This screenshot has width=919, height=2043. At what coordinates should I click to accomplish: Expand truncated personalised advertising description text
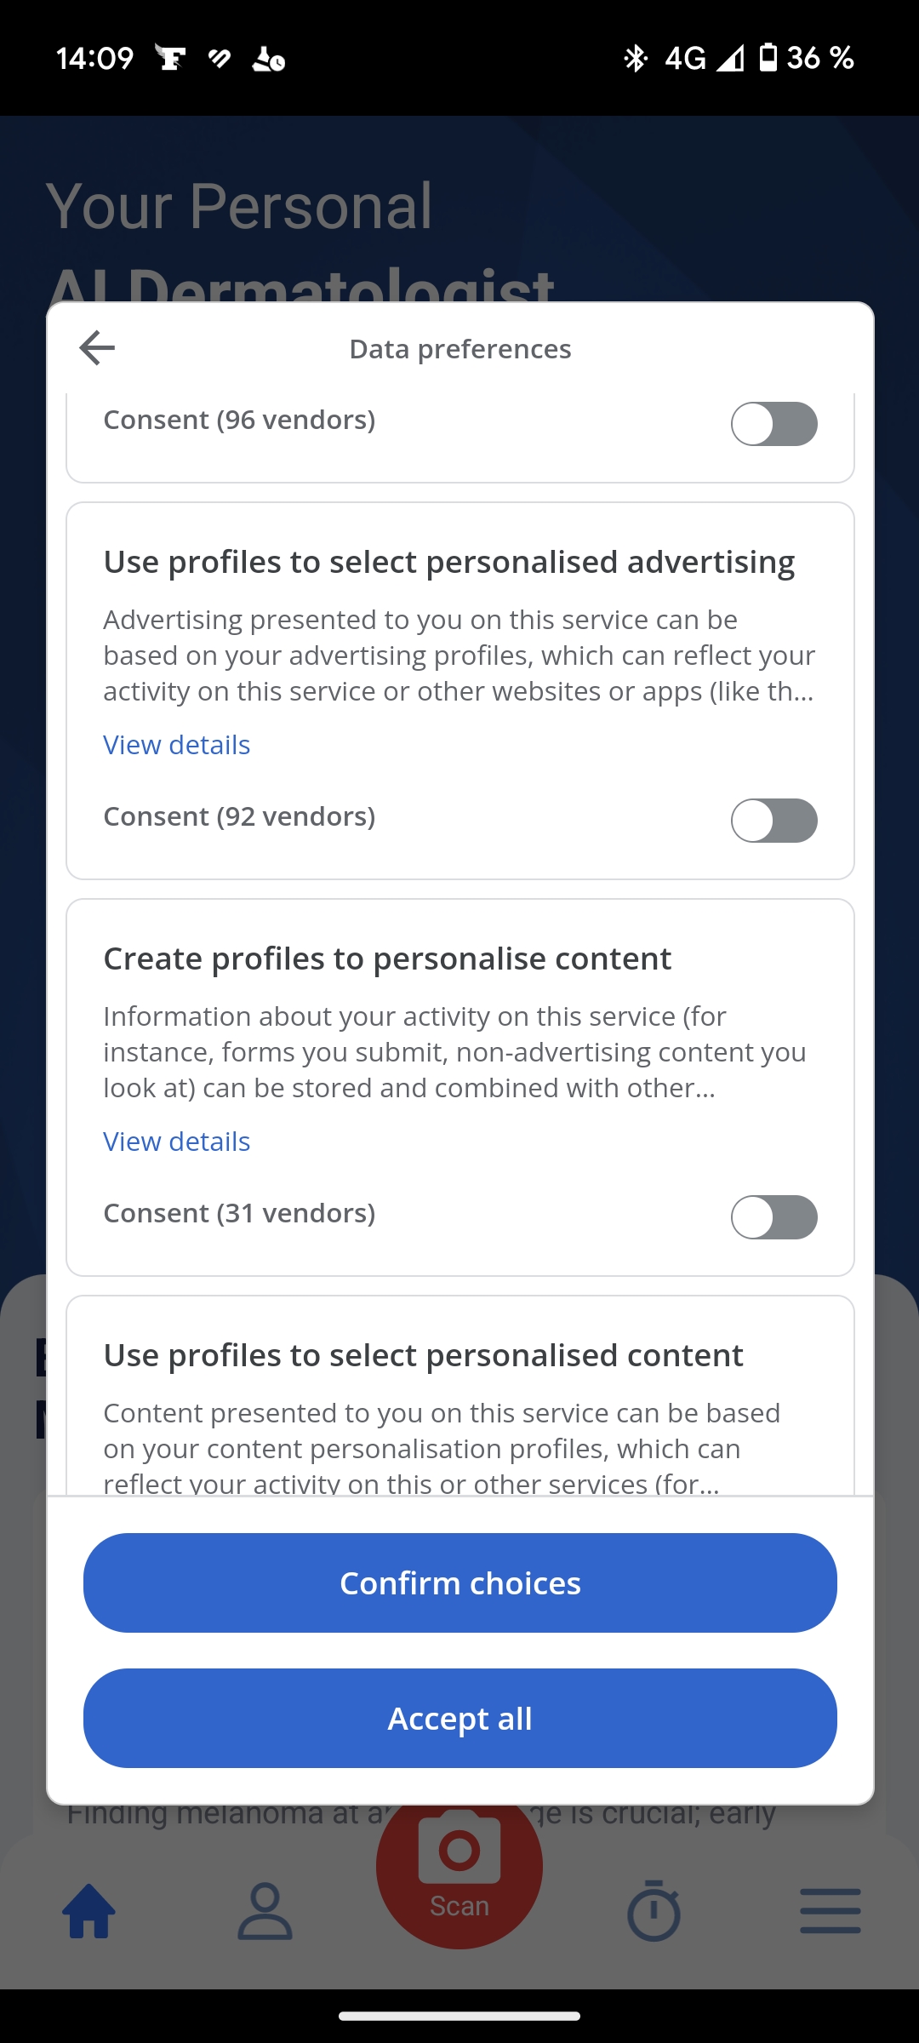click(459, 655)
